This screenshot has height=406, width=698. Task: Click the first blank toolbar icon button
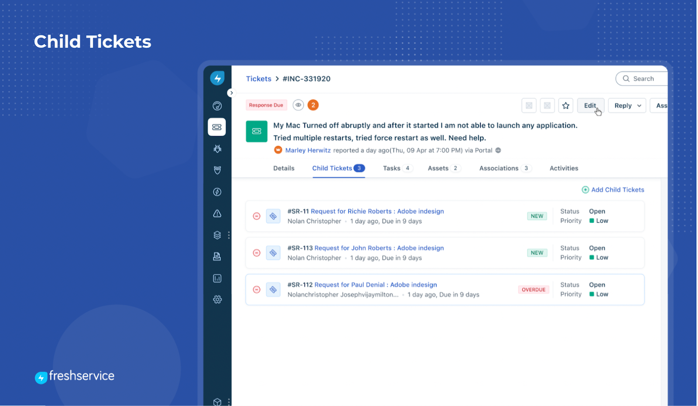(x=529, y=106)
